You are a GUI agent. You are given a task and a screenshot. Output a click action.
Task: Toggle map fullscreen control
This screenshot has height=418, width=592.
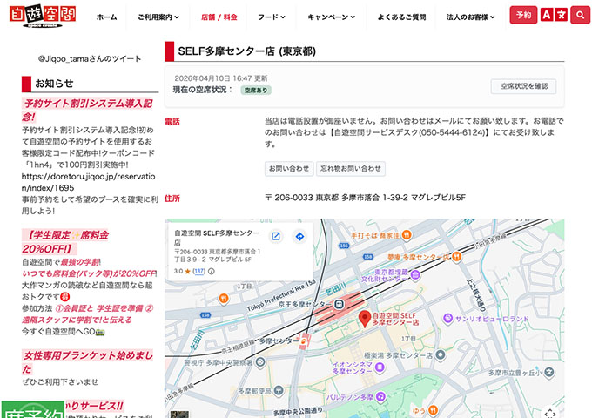tap(549, 413)
